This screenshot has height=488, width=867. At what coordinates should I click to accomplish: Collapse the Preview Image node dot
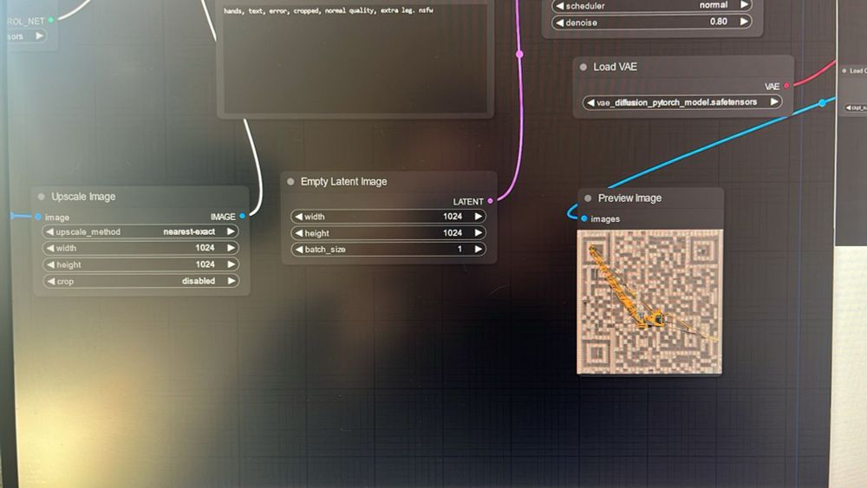point(588,198)
